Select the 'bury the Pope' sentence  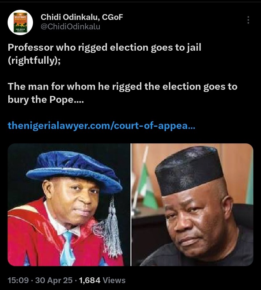[x=46, y=100]
